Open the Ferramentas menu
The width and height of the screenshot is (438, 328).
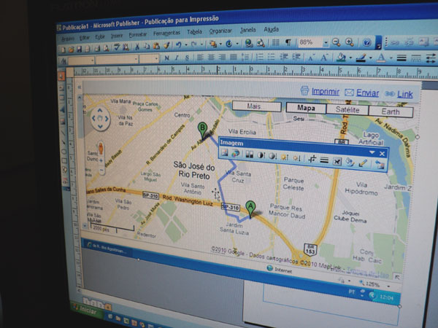[x=166, y=33]
